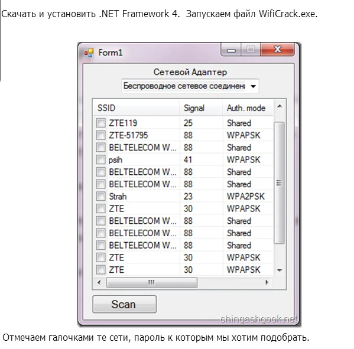Click signal value 23 in Strah row
Image resolution: width=354 pixels, height=349 pixels.
188,197
